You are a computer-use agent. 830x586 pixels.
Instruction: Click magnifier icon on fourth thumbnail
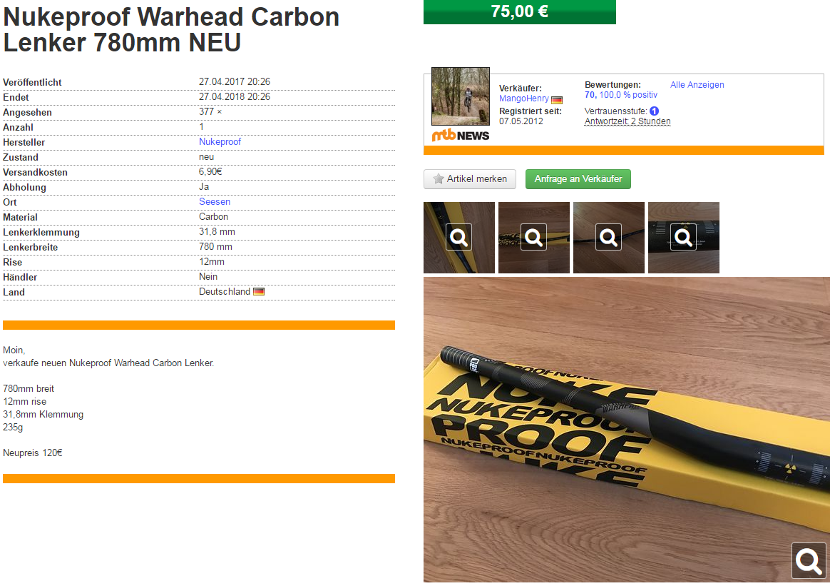pos(683,238)
